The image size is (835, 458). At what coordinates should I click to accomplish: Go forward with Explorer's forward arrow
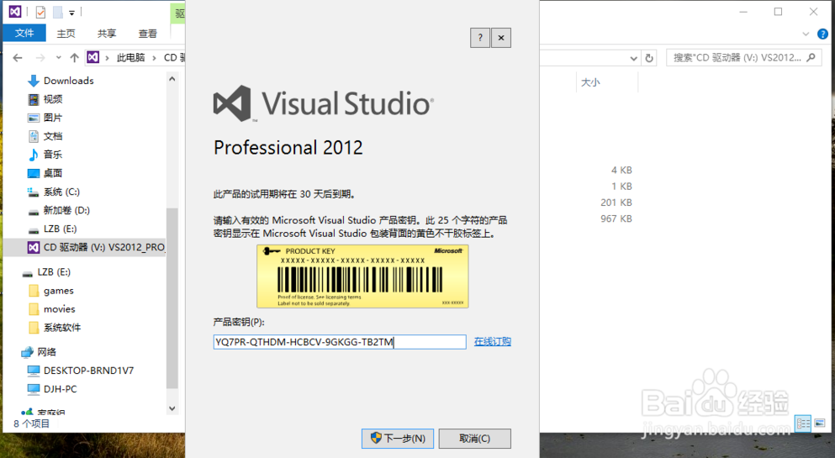40,57
